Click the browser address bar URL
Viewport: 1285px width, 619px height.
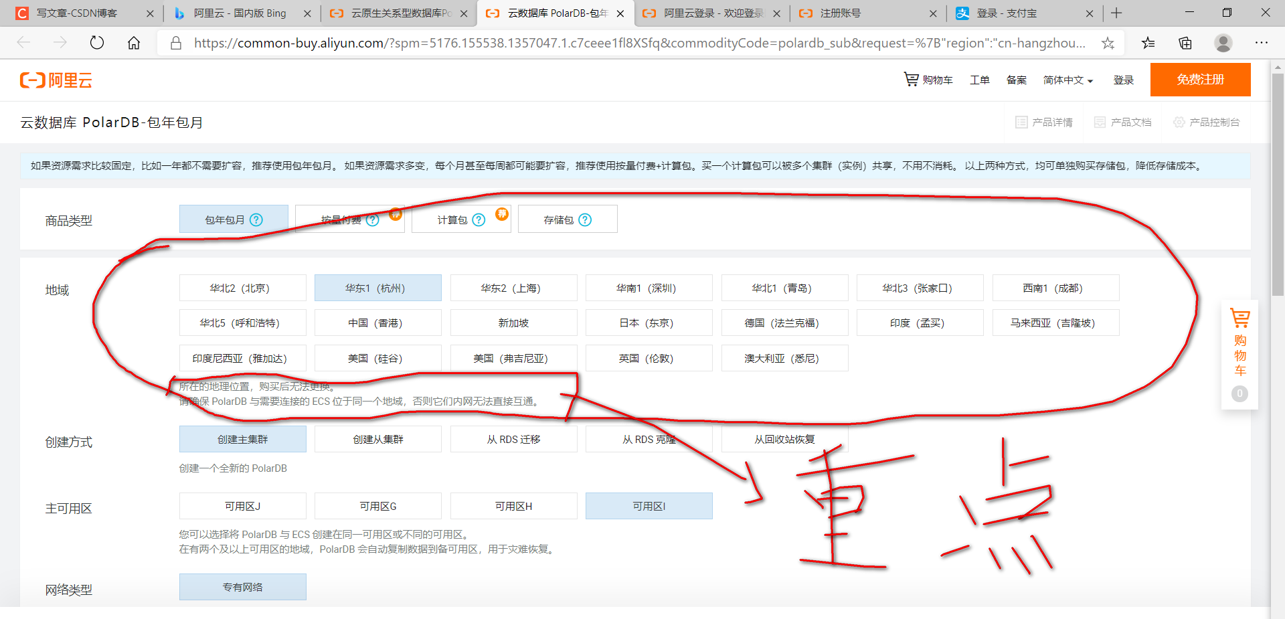(x=639, y=43)
